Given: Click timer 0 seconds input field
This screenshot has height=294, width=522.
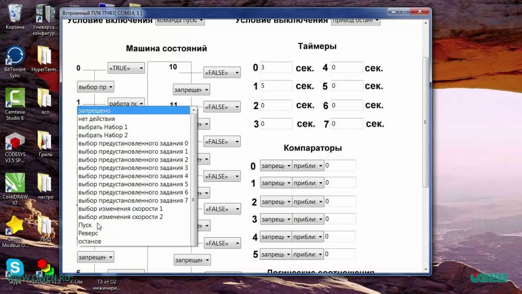Looking at the screenshot, I should (x=276, y=67).
